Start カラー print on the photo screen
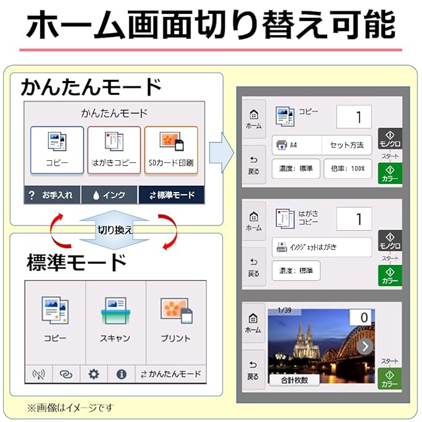422x422 pixels. (390, 379)
